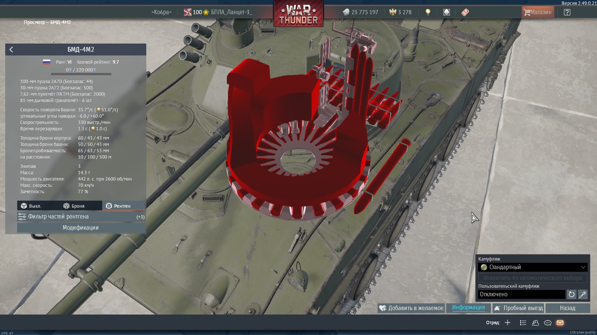Open the diamond-shaped warbonds icon
This screenshot has height=335, width=597.
click(x=447, y=12)
